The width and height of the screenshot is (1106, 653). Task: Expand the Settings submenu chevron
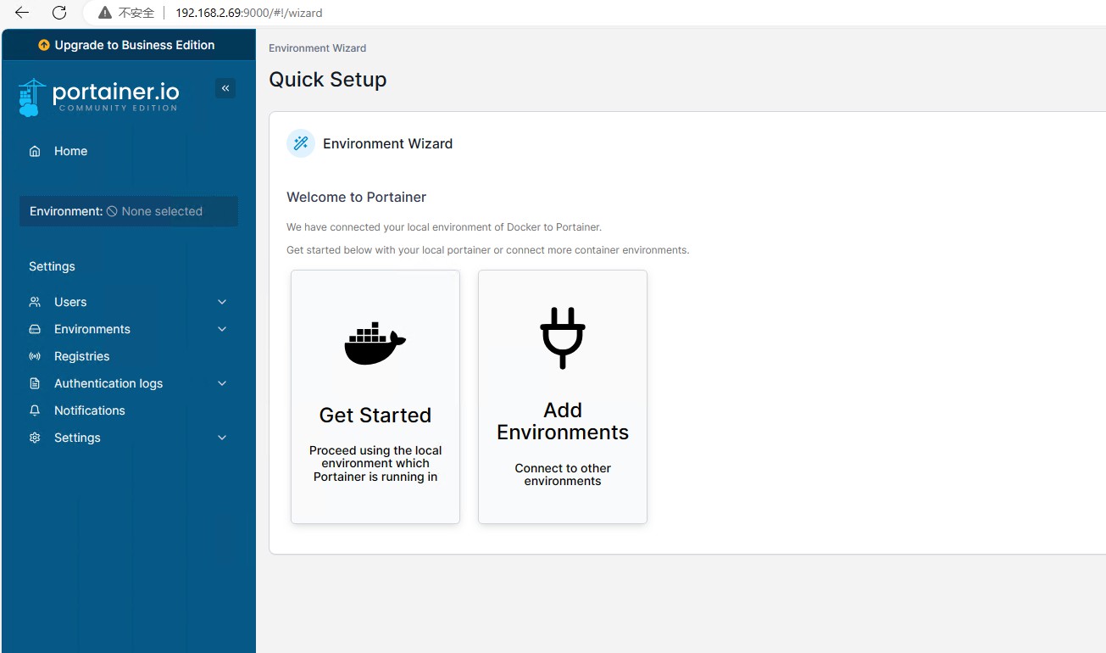(x=221, y=438)
